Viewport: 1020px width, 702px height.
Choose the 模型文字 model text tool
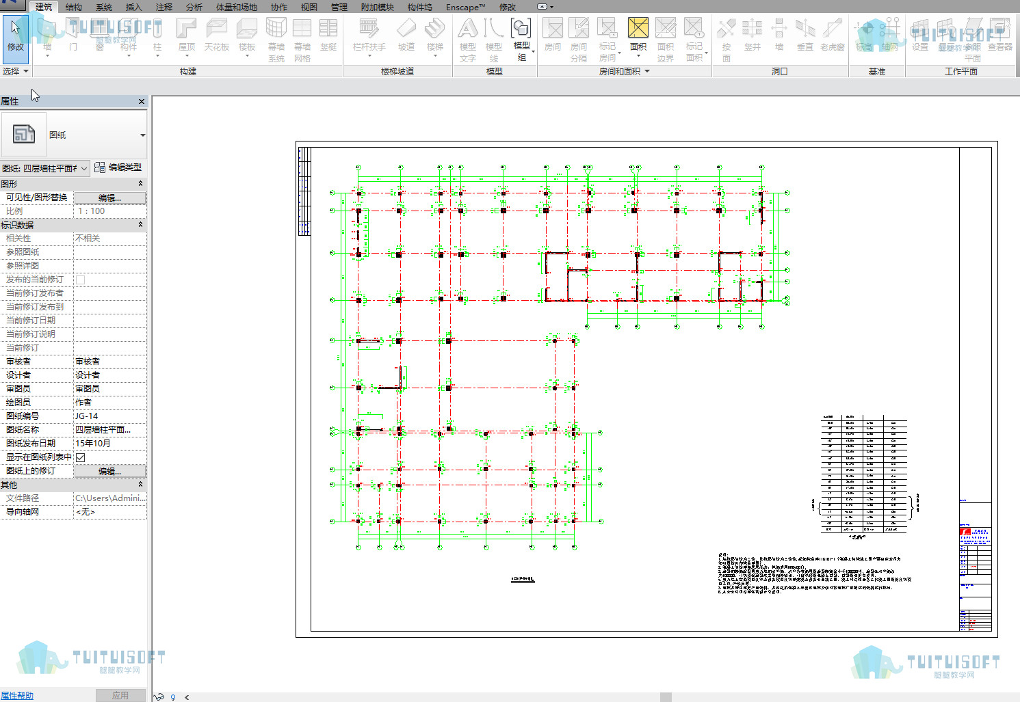[x=468, y=40]
